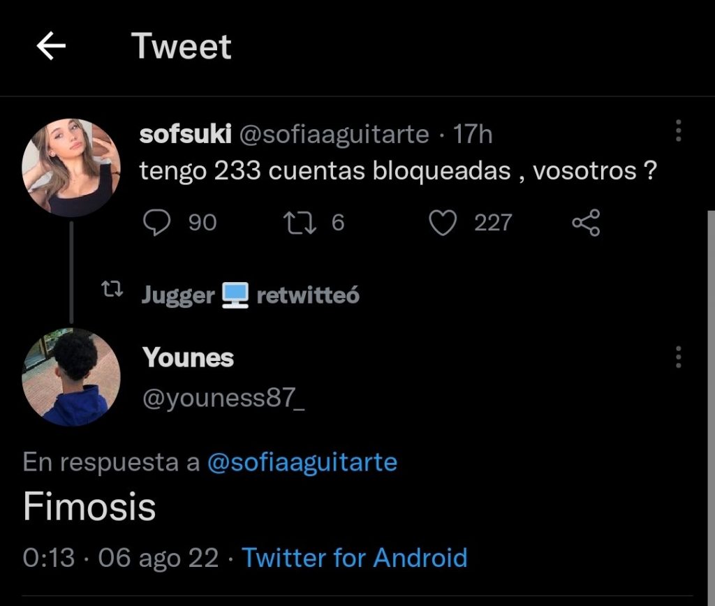Tap the Twitter for Android link
The image size is (715, 606).
tap(354, 558)
